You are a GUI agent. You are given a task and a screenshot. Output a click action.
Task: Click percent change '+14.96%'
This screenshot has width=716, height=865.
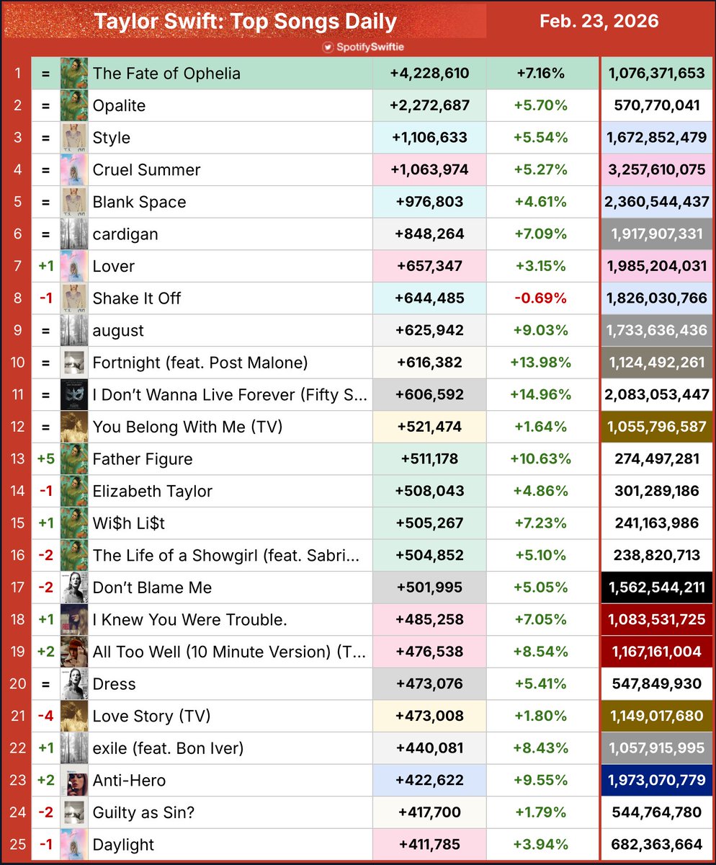pos(541,395)
